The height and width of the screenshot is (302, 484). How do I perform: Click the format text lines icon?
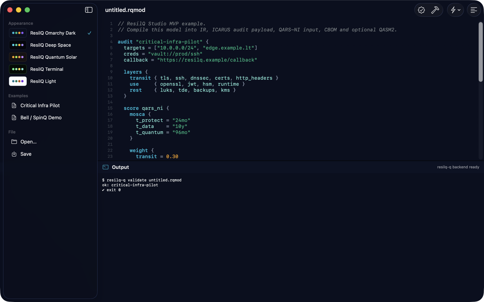pos(474,10)
